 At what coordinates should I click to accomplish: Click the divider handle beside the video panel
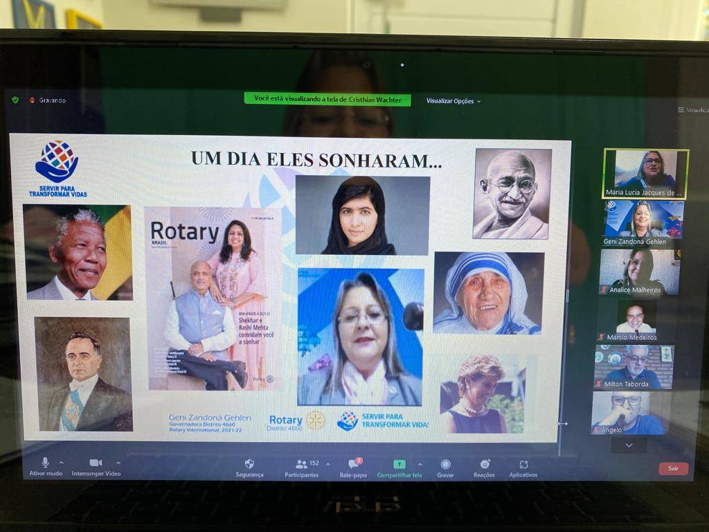(x=562, y=423)
